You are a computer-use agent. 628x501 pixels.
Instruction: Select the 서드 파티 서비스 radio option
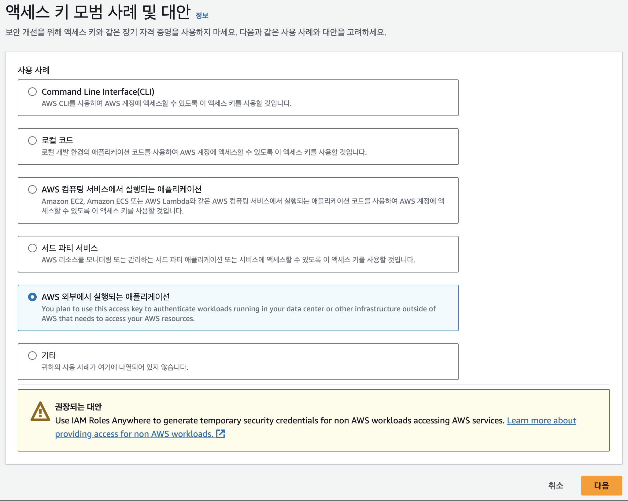coord(32,248)
